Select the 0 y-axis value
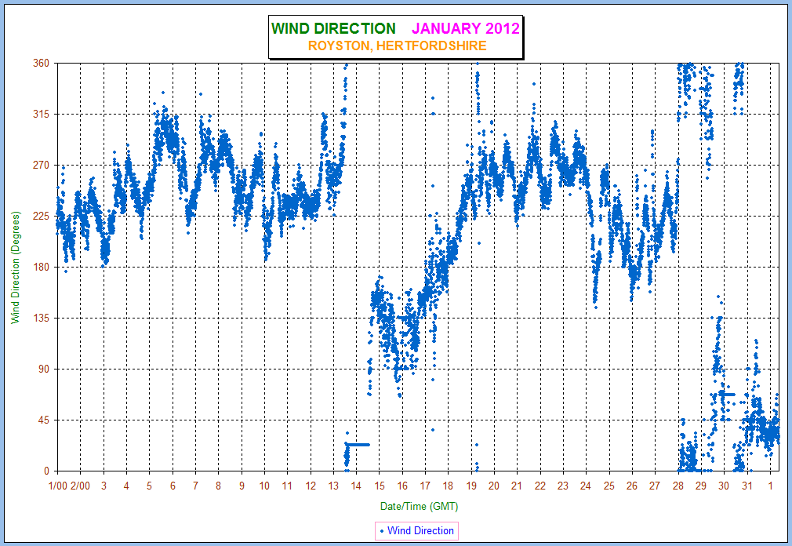Viewport: 792px width, 546px height. tap(47, 471)
